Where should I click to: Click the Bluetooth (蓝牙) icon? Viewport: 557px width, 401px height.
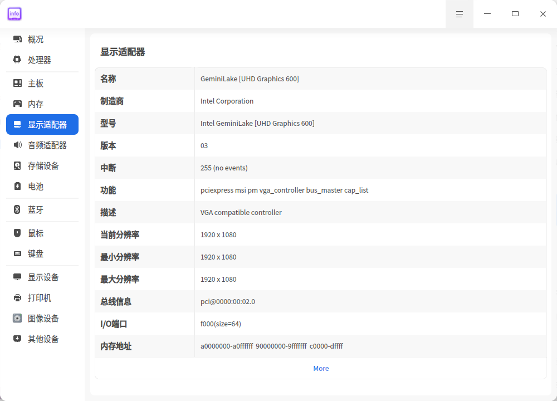17,209
